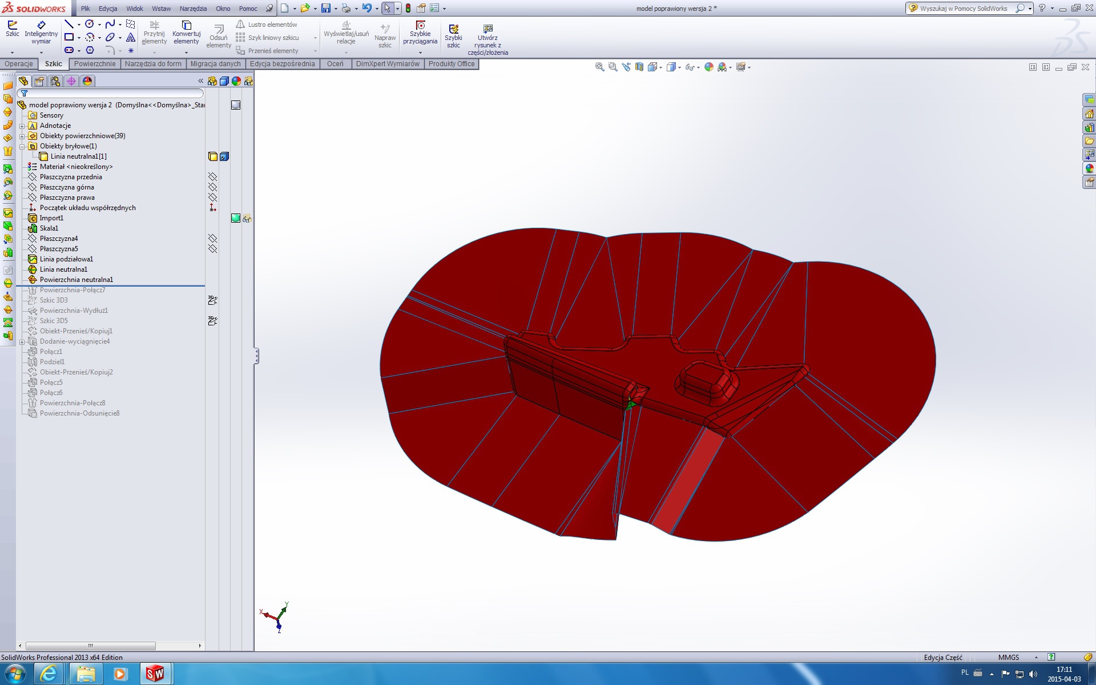Switch to the Powierzchnie tab
This screenshot has width=1096, height=685.
click(x=95, y=64)
